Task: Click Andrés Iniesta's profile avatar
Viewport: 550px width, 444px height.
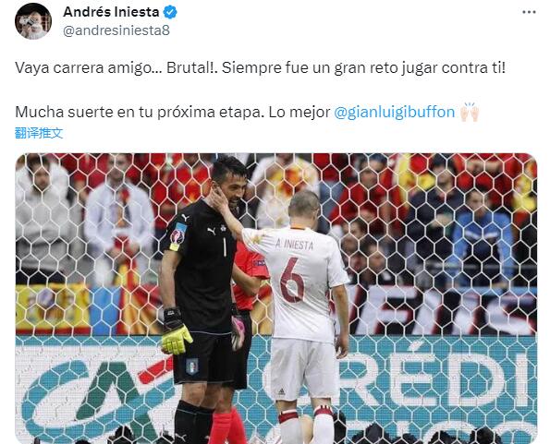Action: pos(33,21)
